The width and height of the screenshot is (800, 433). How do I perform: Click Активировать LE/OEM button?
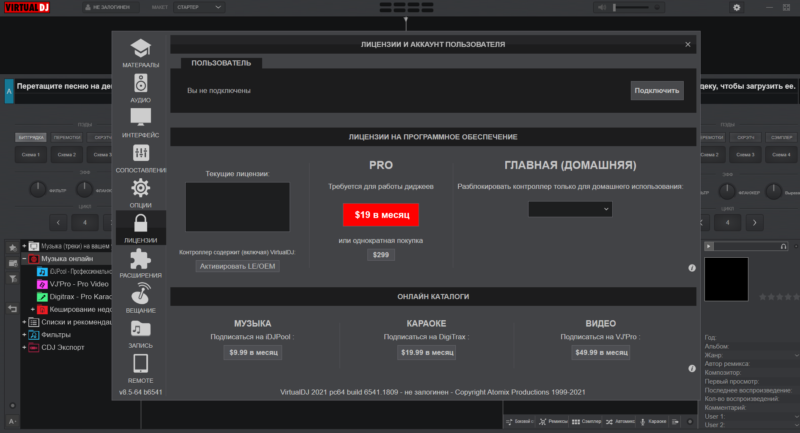coord(238,266)
